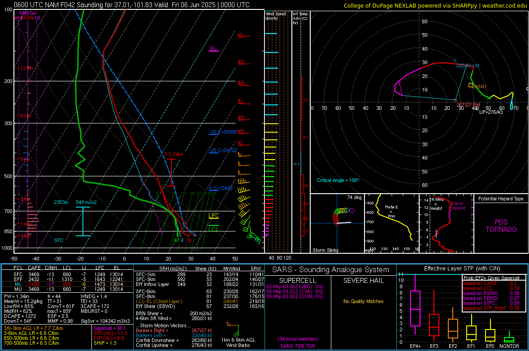Viewport: 529px width, 351px height.
Task: Click the 2353m effective inflow height label
Action: (x=61, y=202)
